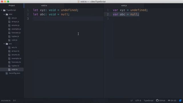This screenshot has height=103, width=183.
Task: Place cursor on empty line 3 of void.ts
Action: click(x=68, y=19)
